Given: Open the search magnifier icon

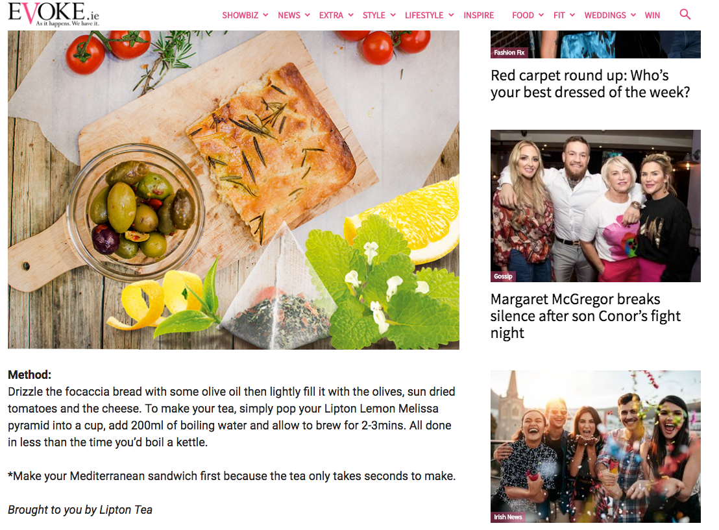Looking at the screenshot, I should 685,15.
